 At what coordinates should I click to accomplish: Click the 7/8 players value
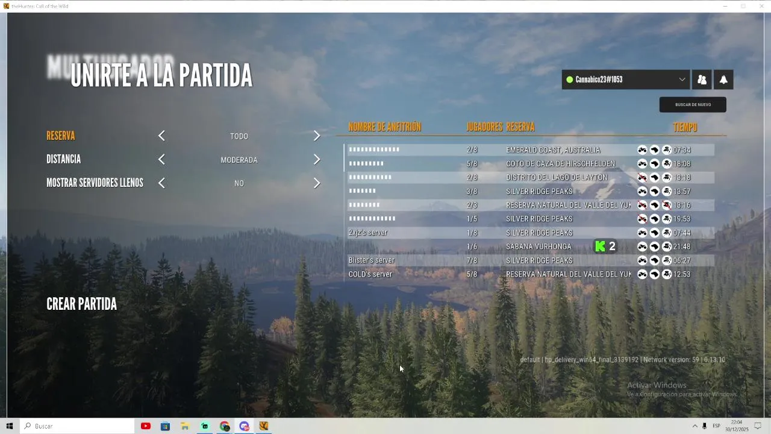coord(472,260)
